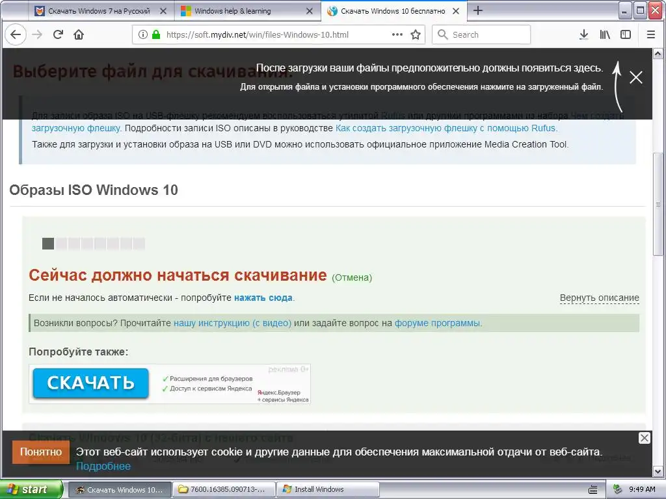Bookmark this page with the star
This screenshot has height=499, width=666.
(x=416, y=35)
